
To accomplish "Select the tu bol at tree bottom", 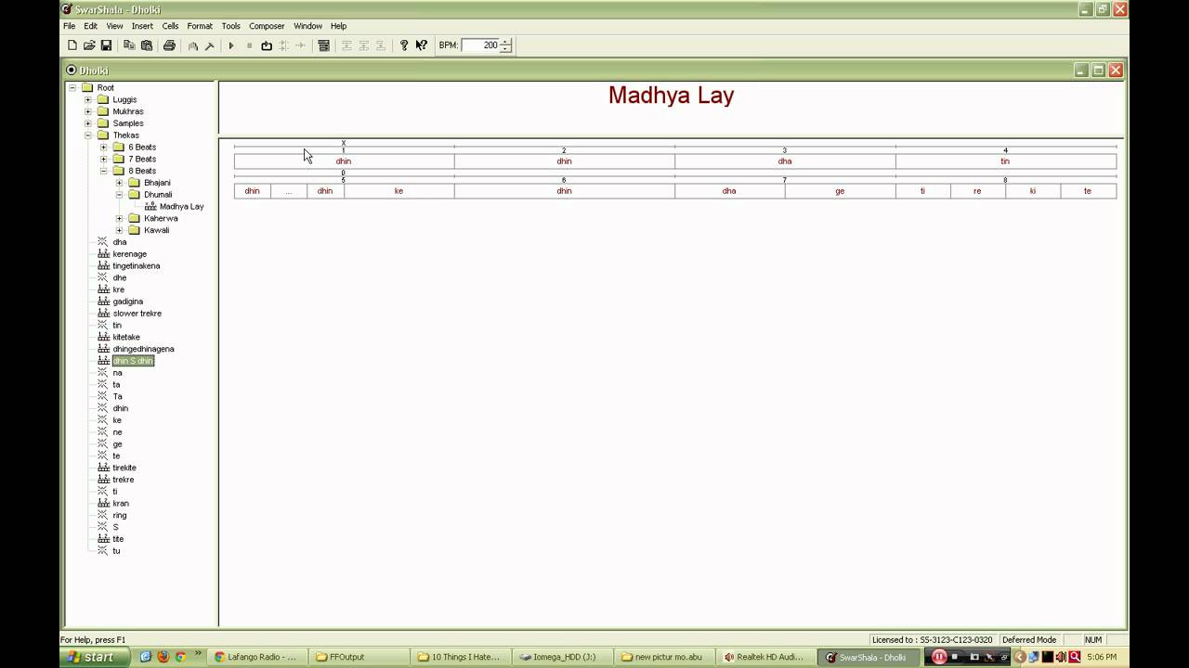I will pyautogui.click(x=116, y=550).
